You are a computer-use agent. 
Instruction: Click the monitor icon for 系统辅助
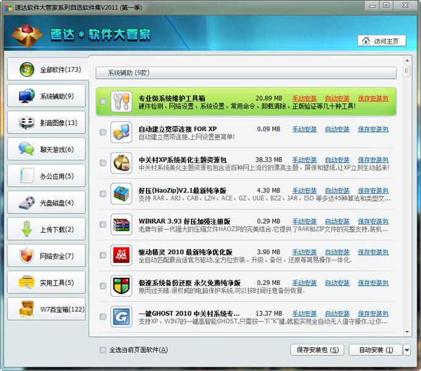[27, 96]
